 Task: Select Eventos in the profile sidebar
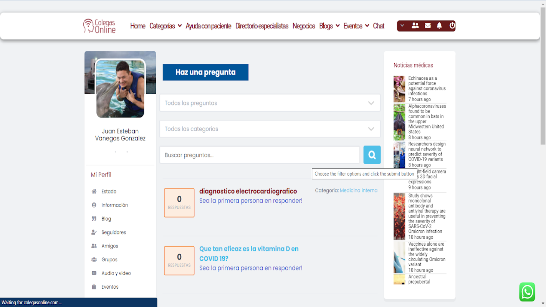tap(110, 287)
